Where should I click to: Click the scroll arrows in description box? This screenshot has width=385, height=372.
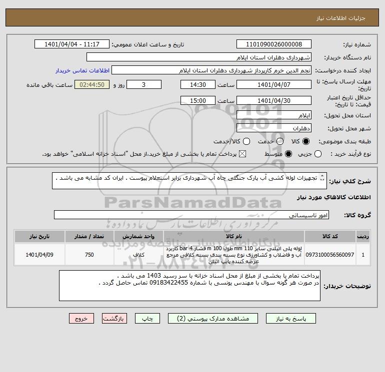coord(322,178)
